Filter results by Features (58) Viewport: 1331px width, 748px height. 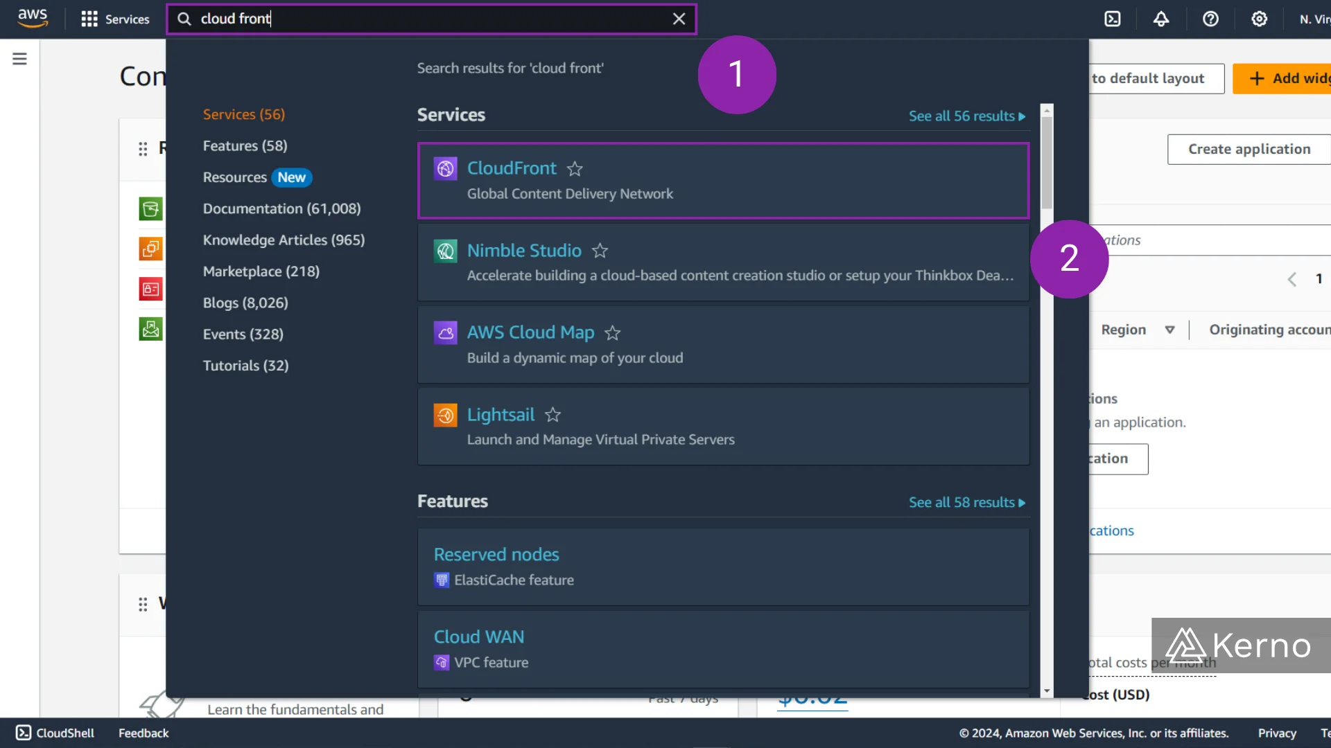click(245, 145)
